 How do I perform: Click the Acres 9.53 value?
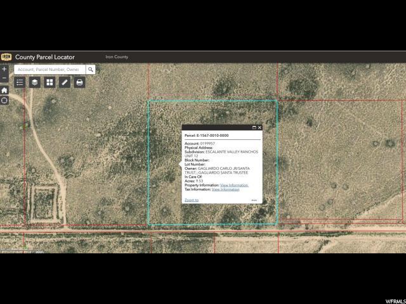pos(199,181)
